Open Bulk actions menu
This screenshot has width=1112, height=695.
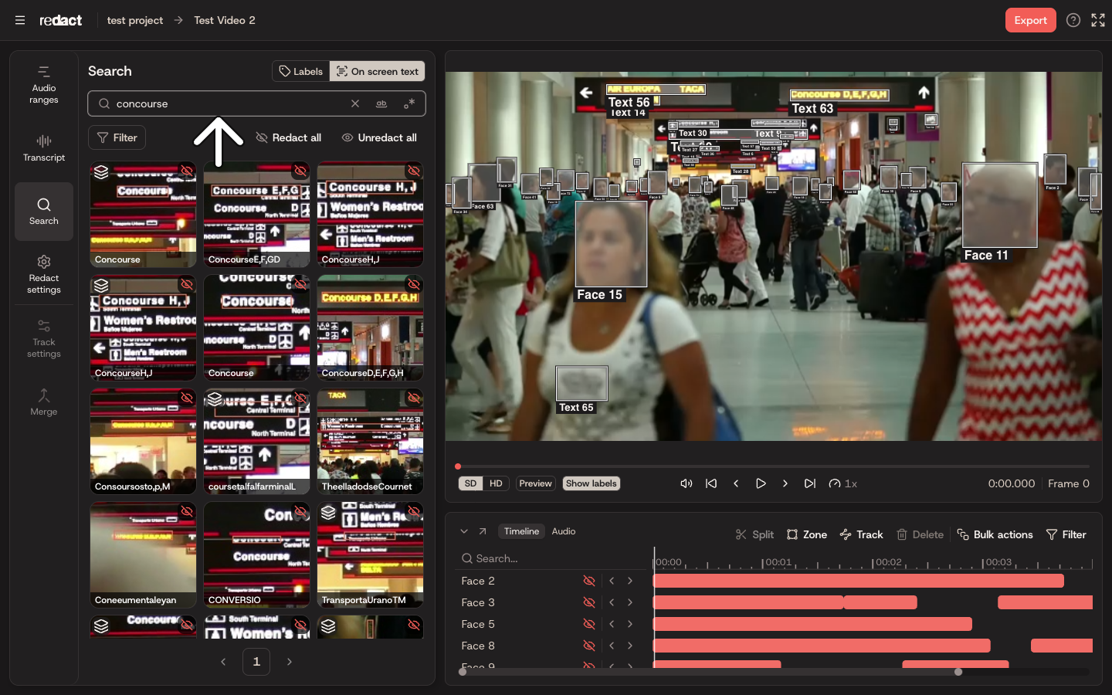pyautogui.click(x=995, y=534)
